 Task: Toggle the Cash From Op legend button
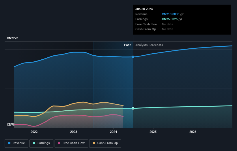pyautogui.click(x=105, y=143)
